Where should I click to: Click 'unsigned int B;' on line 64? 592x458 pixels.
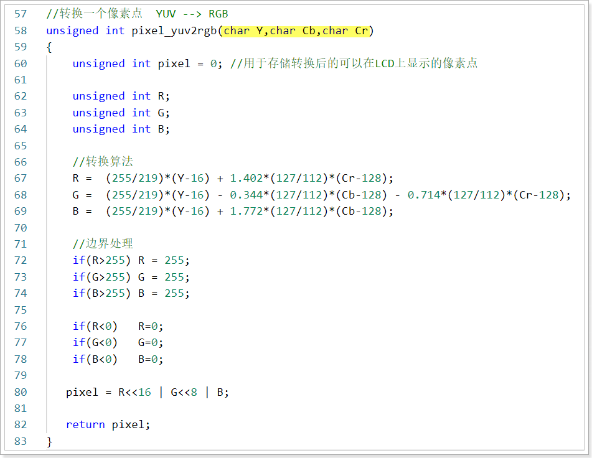121,129
